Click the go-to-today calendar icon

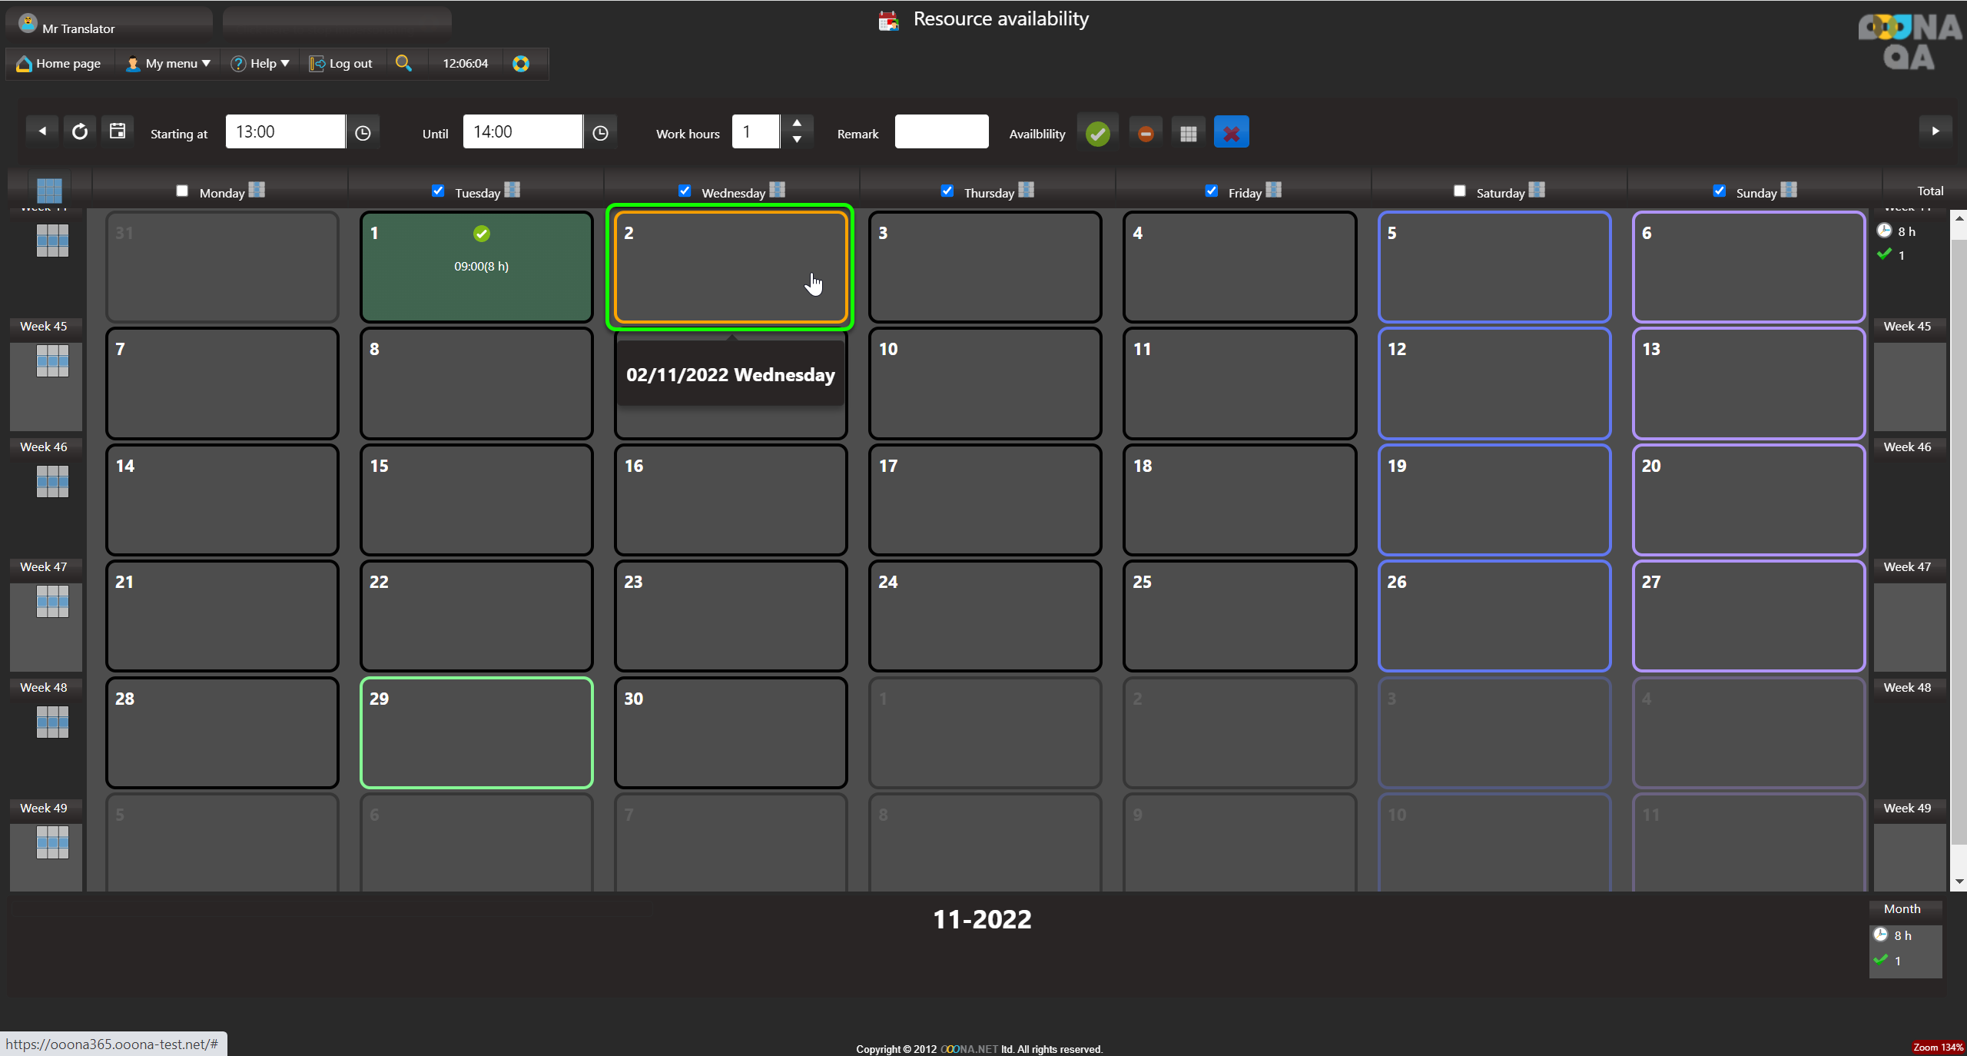click(117, 131)
